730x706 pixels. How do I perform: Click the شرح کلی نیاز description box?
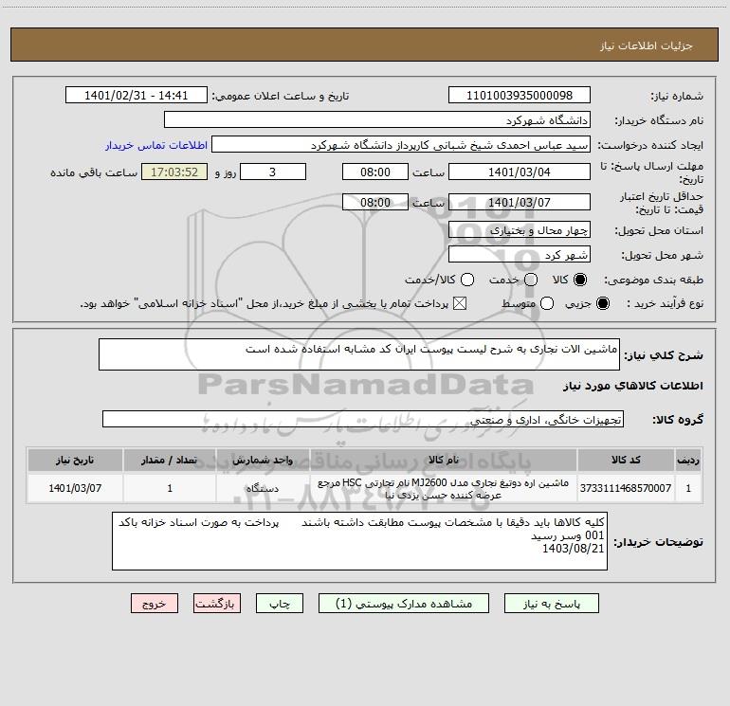pyautogui.click(x=359, y=354)
